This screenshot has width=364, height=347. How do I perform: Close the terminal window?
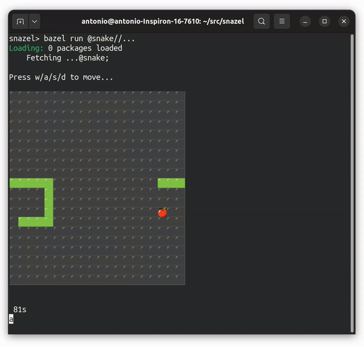click(344, 22)
